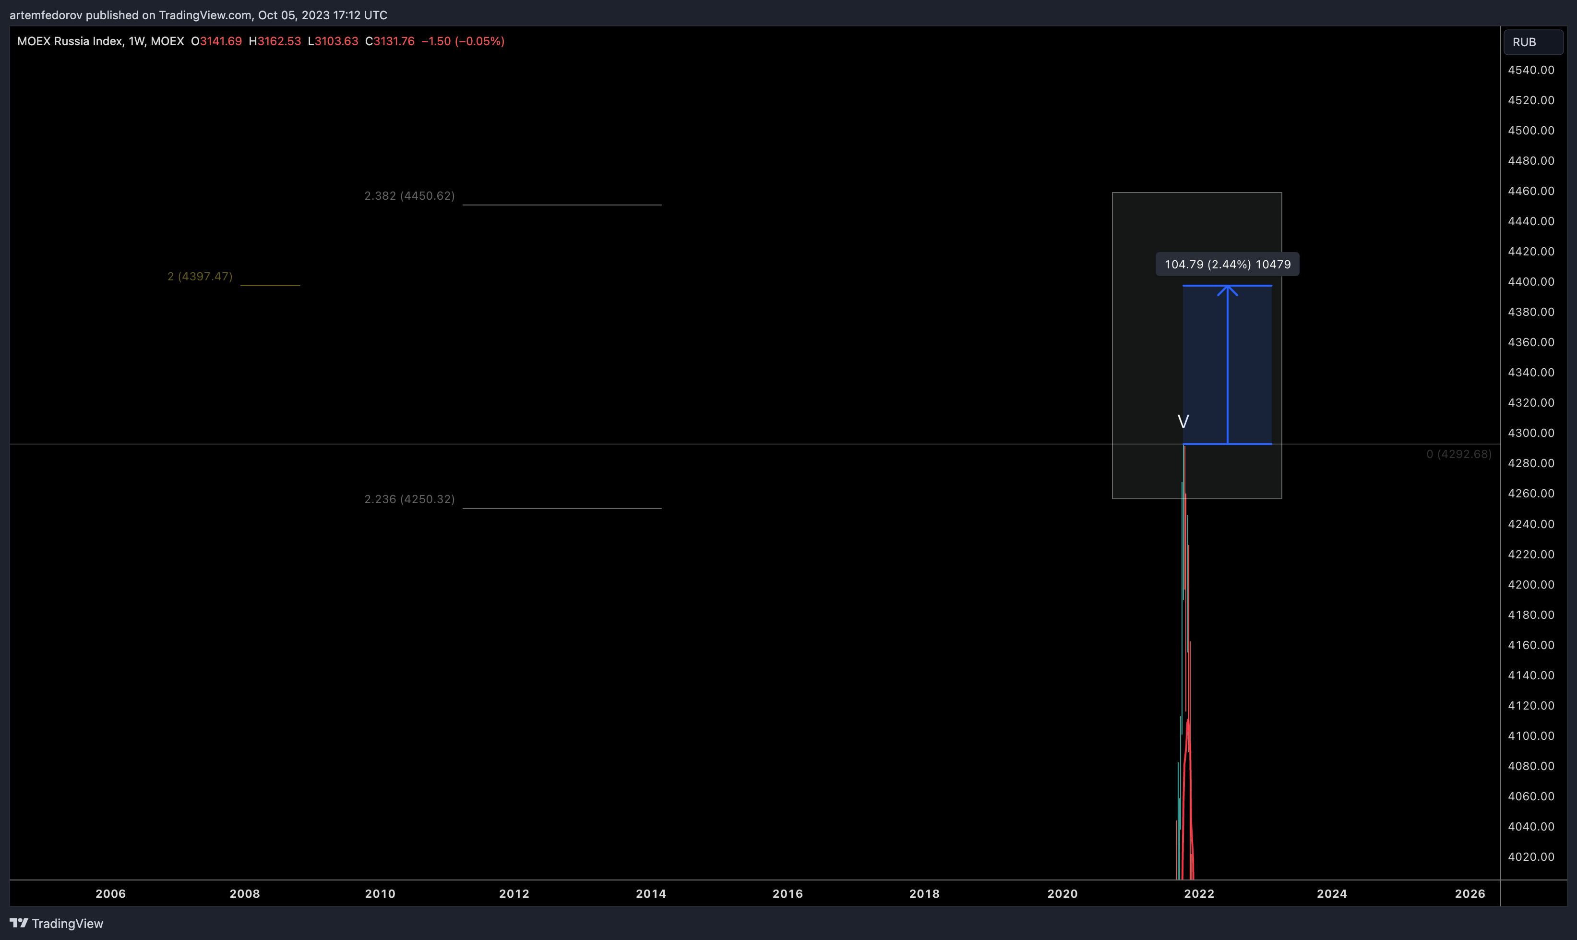Click the TradingView logo at bottom left

tap(56, 923)
